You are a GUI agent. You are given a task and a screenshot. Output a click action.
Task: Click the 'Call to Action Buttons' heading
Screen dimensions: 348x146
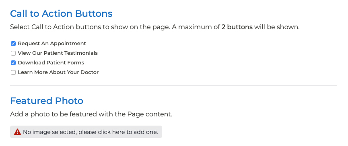coord(61,14)
